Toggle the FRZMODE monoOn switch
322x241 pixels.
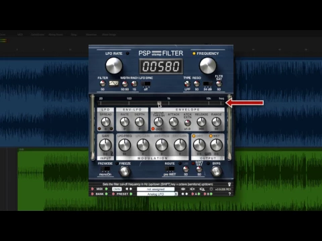[105, 169]
